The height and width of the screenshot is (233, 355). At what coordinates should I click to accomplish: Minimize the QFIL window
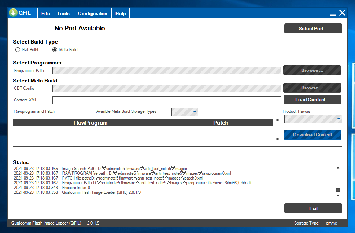[333, 15]
